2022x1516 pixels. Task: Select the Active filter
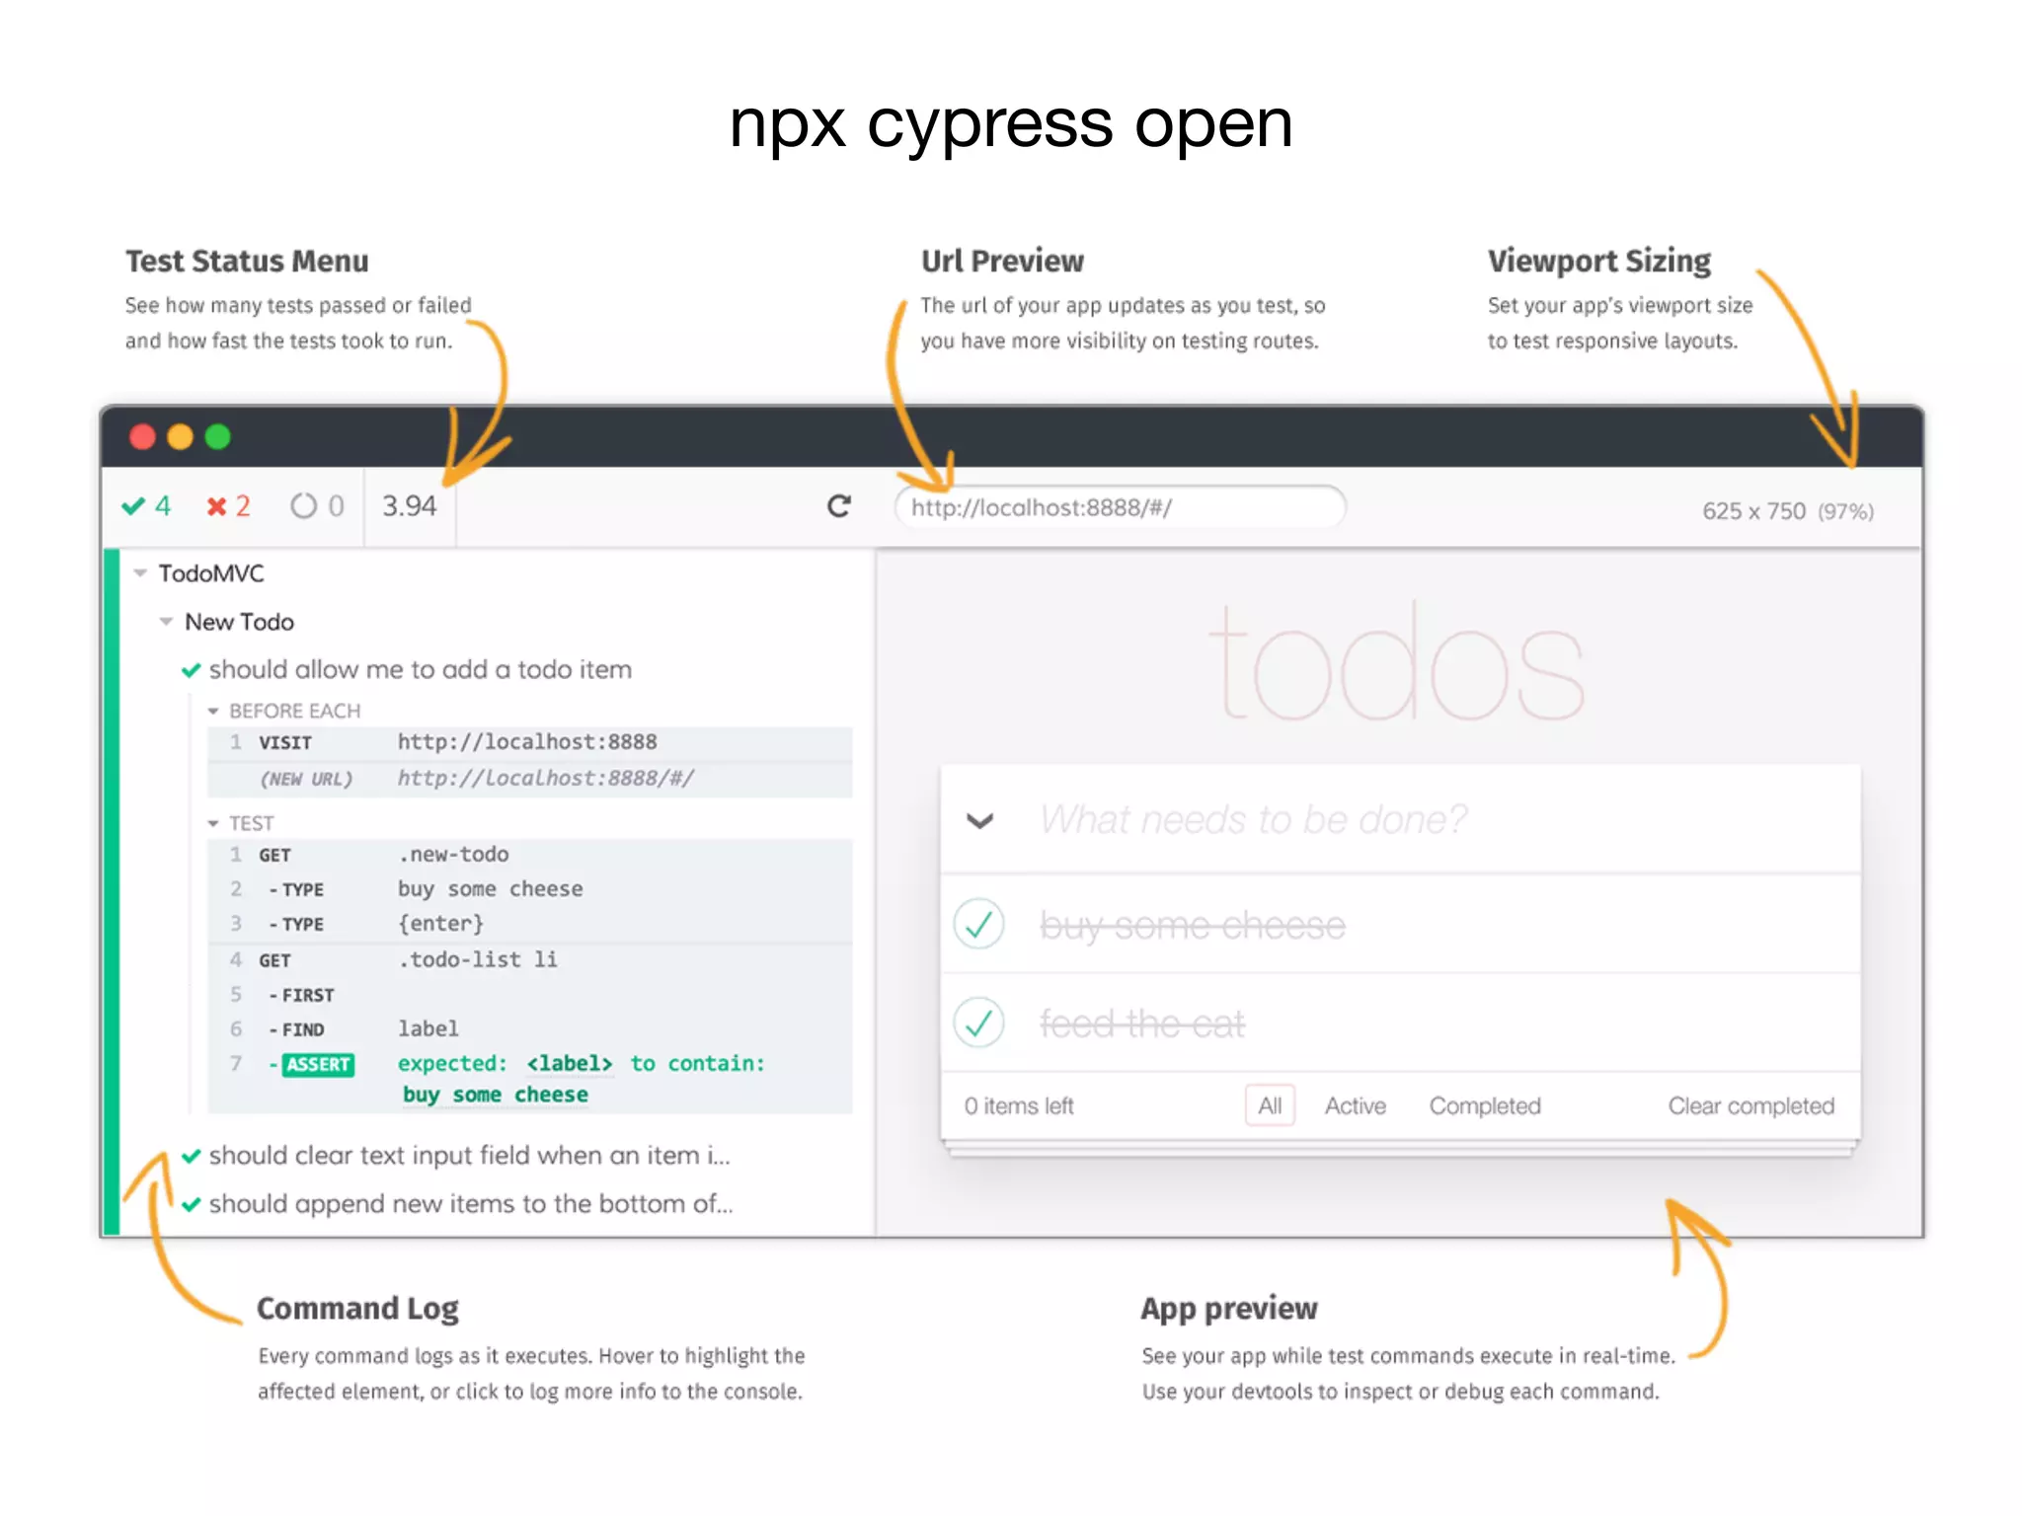tap(1355, 1106)
